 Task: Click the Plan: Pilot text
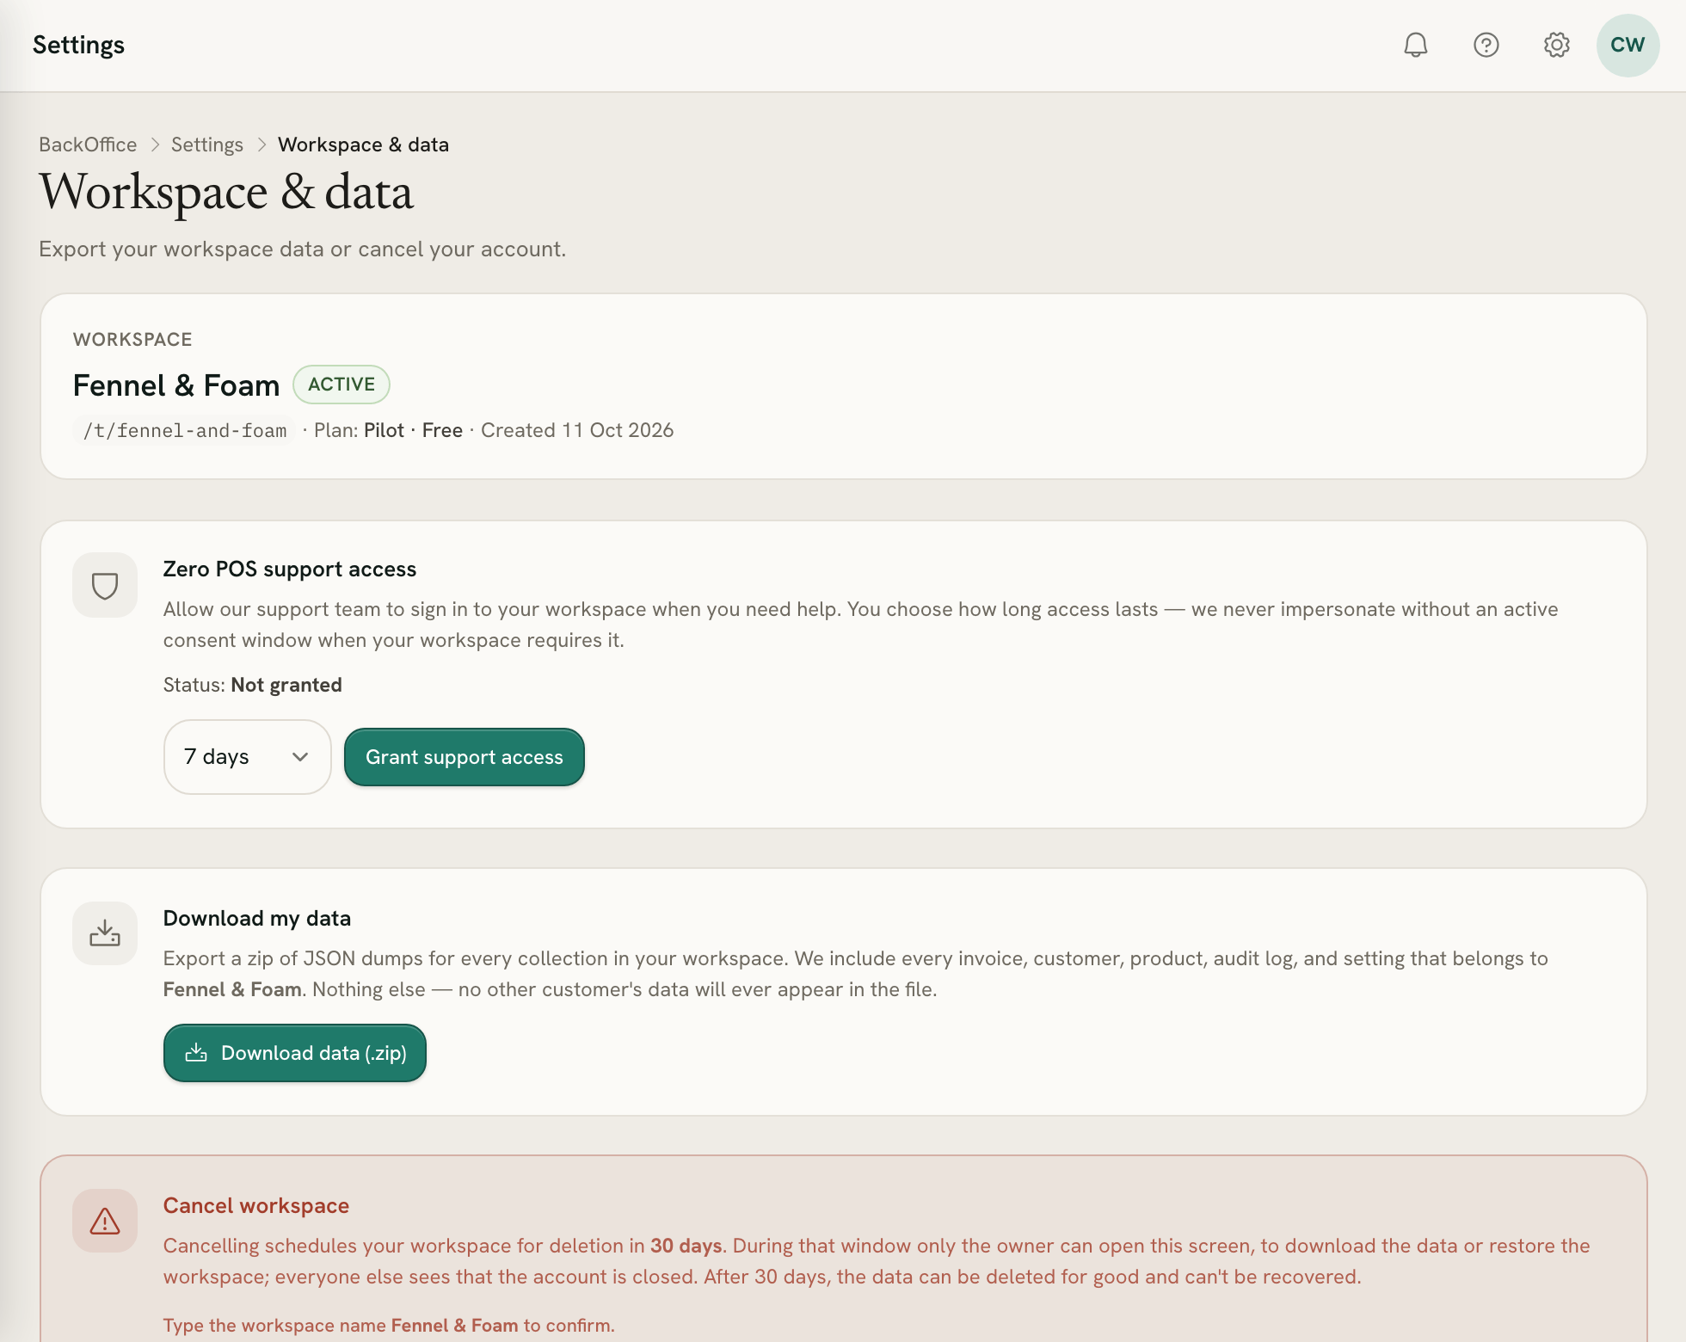(x=359, y=430)
